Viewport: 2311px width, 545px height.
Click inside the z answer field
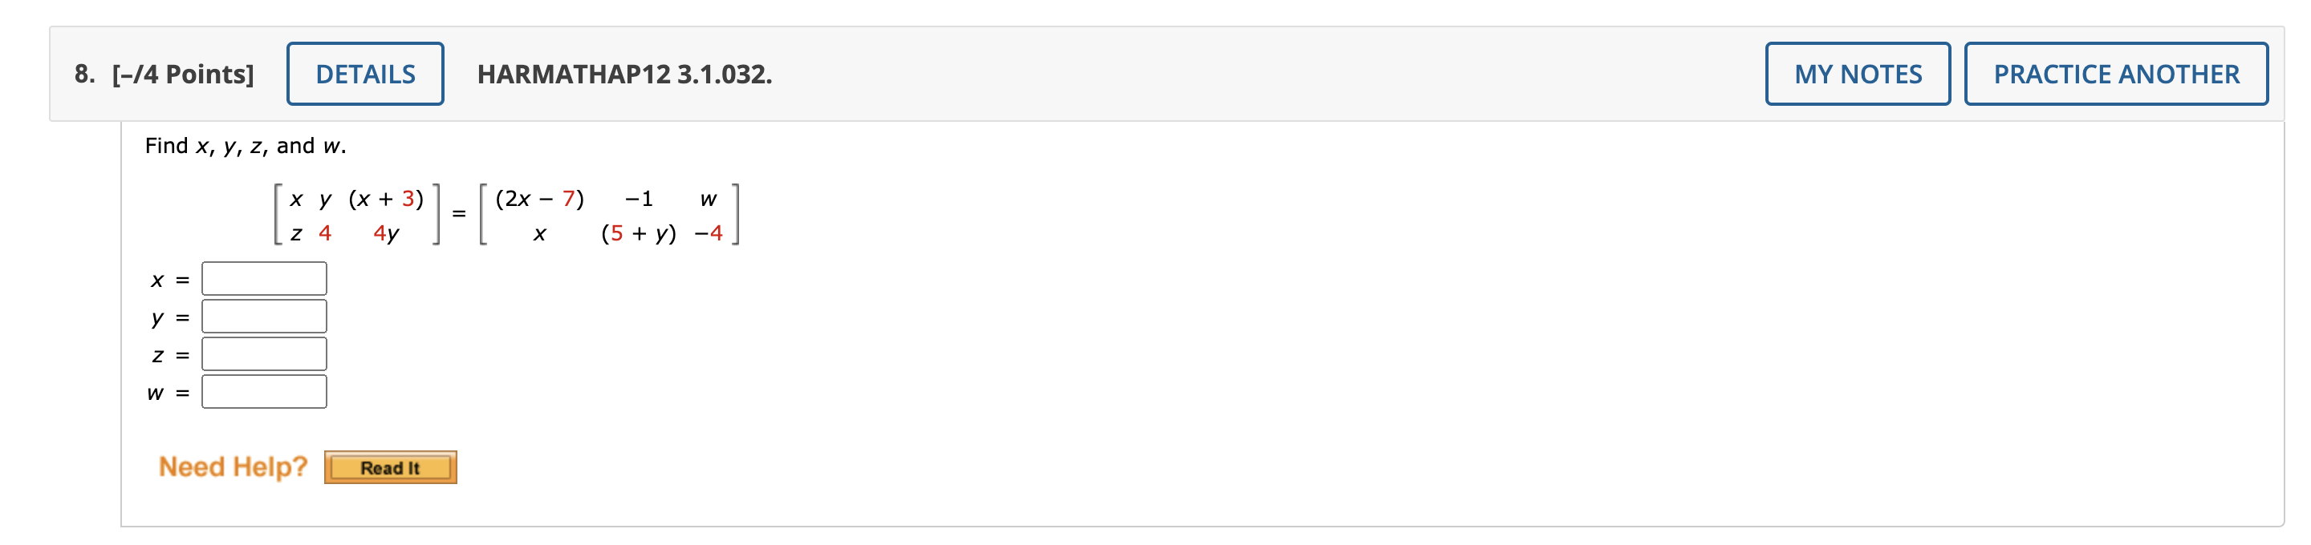click(x=264, y=353)
